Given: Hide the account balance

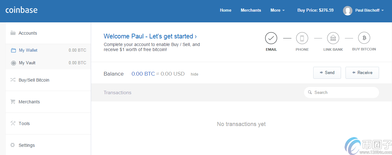Looking at the screenshot, I should click(194, 74).
